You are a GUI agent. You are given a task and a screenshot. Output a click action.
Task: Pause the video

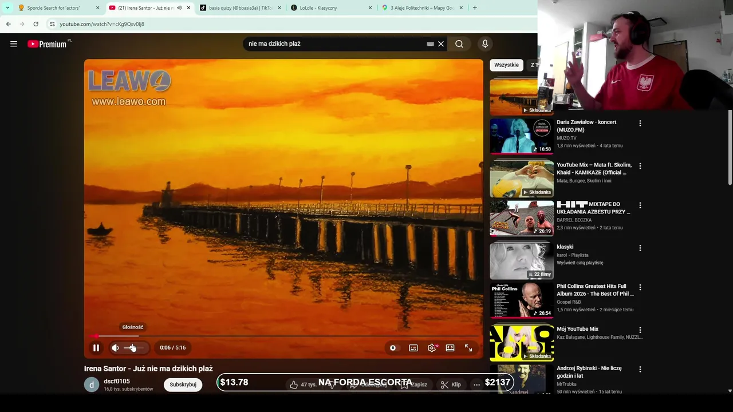coord(96,348)
